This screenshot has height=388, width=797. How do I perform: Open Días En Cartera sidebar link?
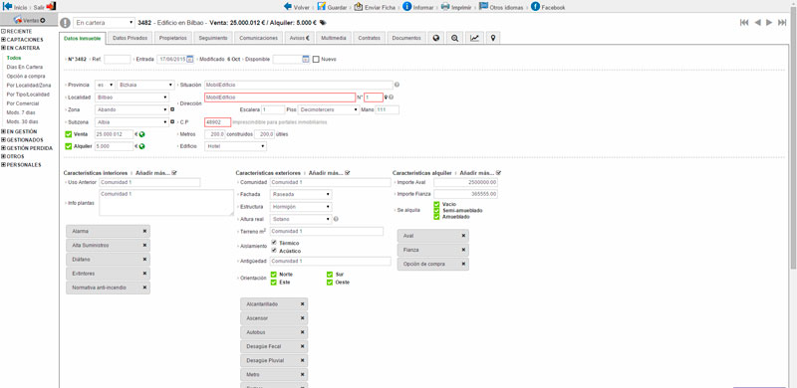(x=24, y=67)
